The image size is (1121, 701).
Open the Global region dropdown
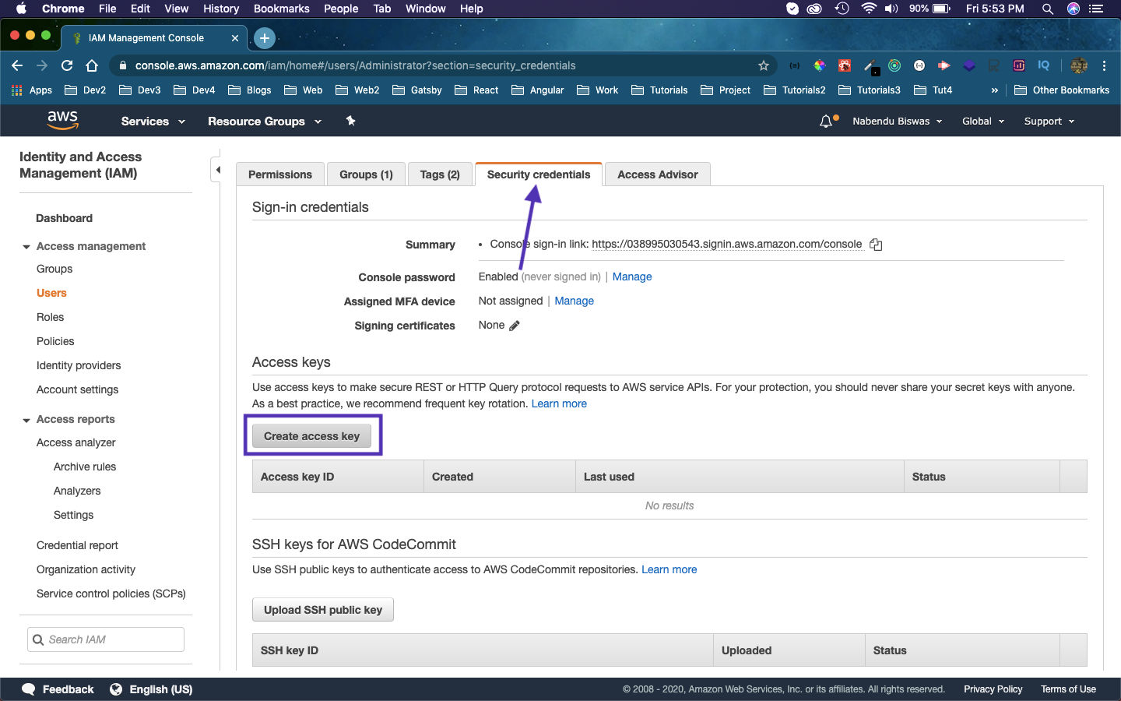pyautogui.click(x=983, y=122)
